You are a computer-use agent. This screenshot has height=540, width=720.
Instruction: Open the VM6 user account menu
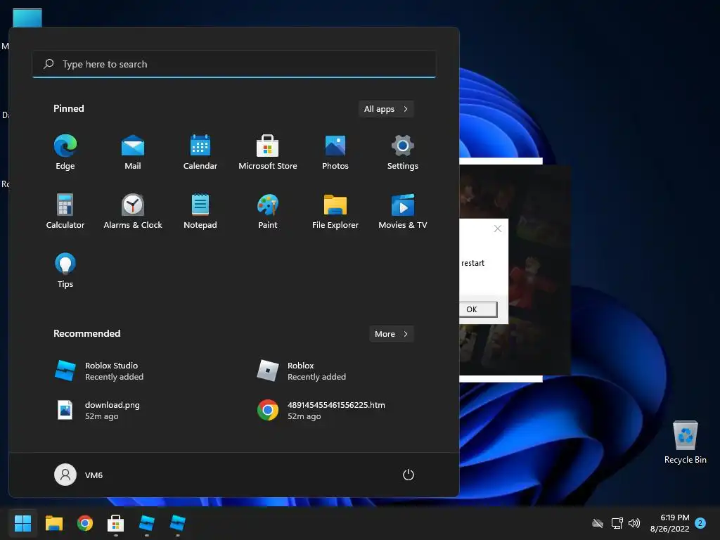pyautogui.click(x=79, y=475)
